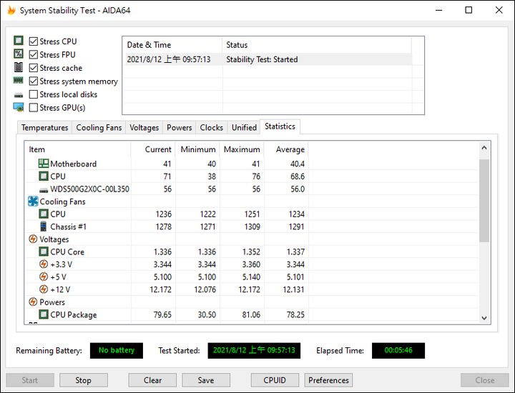Click the AIDA64 flame icon in title bar
515x393 pixels.
(x=11, y=10)
